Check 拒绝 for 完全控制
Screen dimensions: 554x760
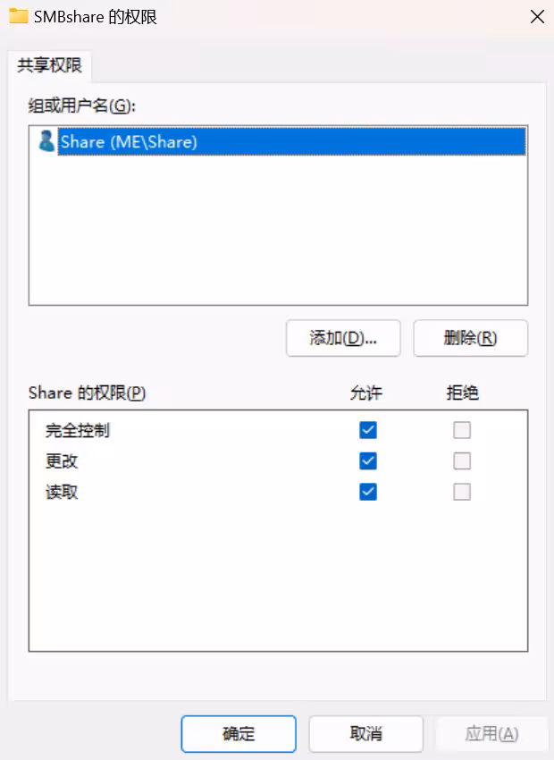[462, 430]
